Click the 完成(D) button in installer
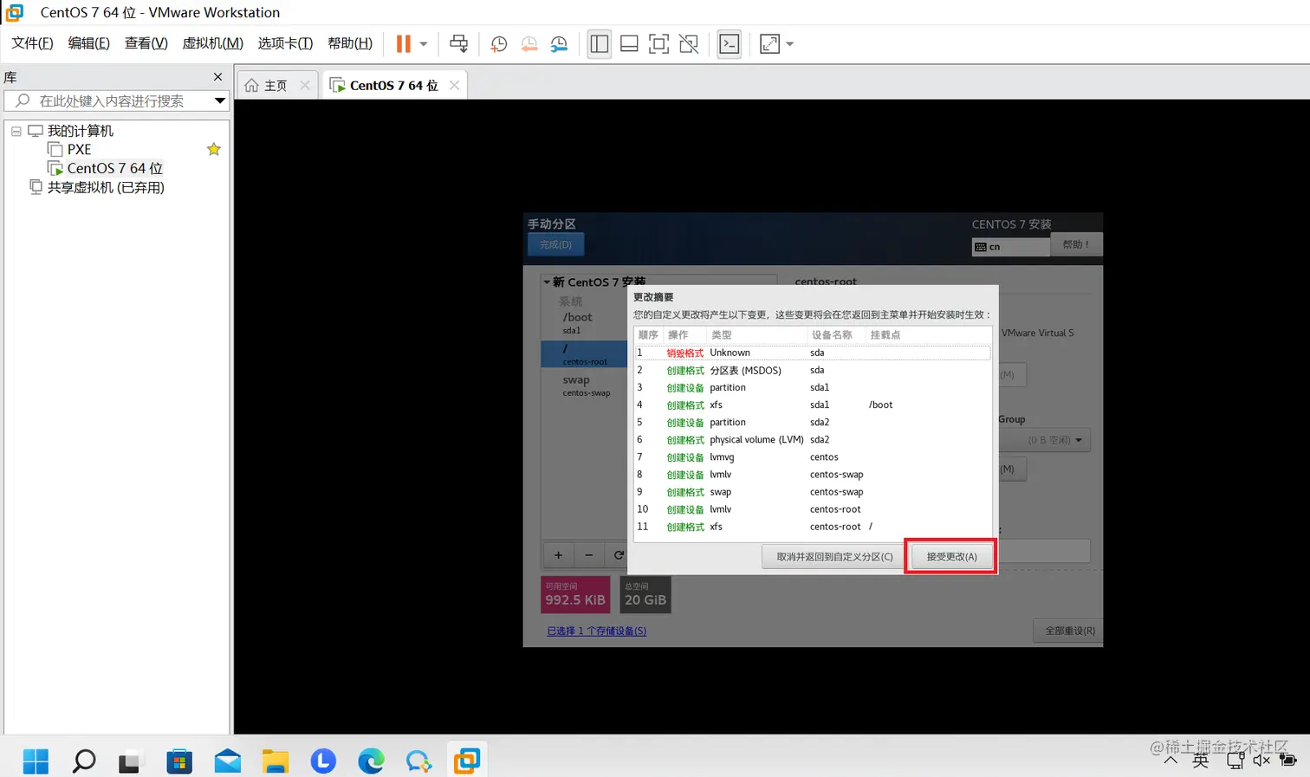Viewport: 1310px width, 777px height. coord(555,244)
